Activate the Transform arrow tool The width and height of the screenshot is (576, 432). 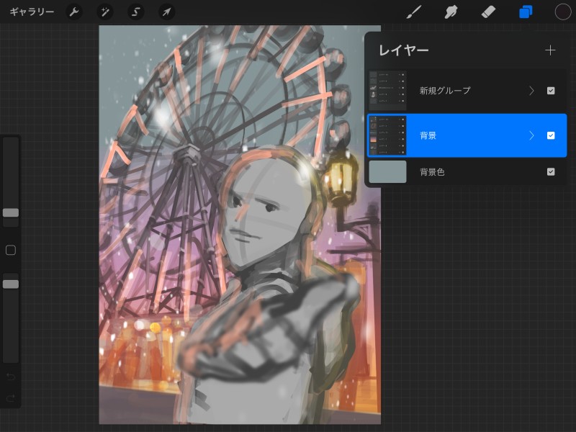coord(166,12)
